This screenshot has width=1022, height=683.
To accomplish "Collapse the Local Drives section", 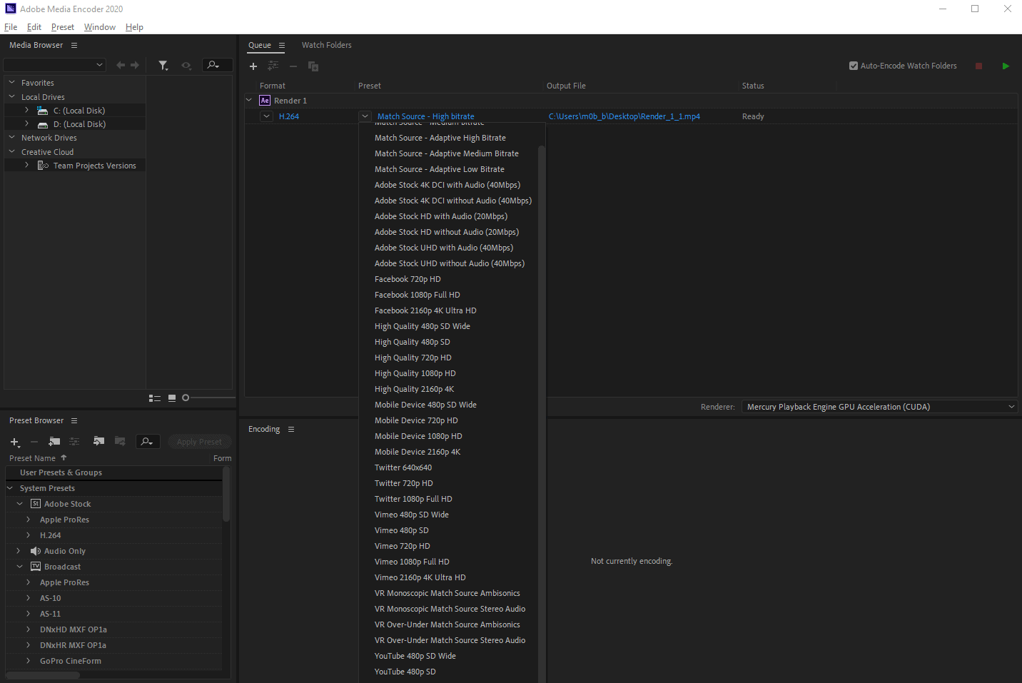I will 11,96.
